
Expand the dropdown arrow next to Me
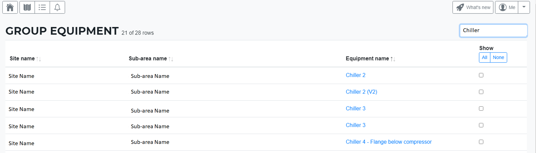[x=524, y=7]
